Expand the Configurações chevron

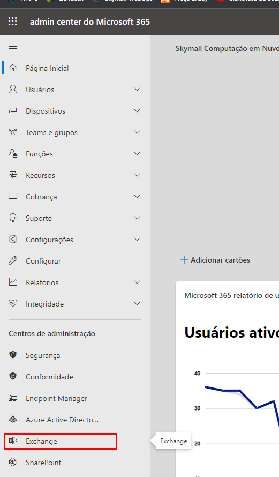tap(138, 240)
